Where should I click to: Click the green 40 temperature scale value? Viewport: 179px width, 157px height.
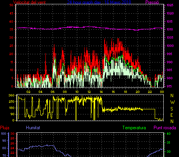coord(169,134)
